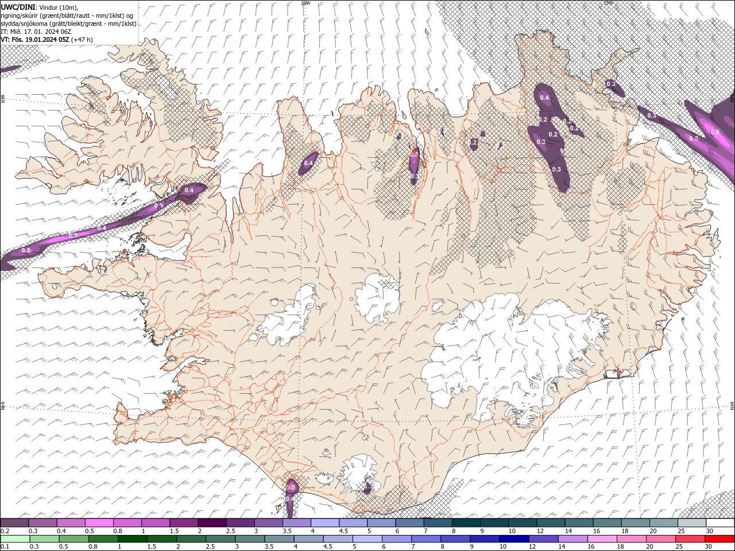Screen dimensions: 735x551
Task: Click the 20W longitude label at the top edge
Action: pos(305,3)
